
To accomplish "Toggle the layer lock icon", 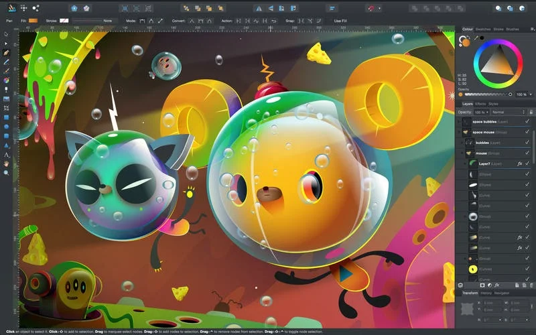I will [531, 112].
